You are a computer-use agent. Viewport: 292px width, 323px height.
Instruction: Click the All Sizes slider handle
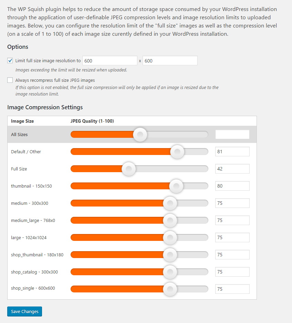pyautogui.click(x=140, y=134)
